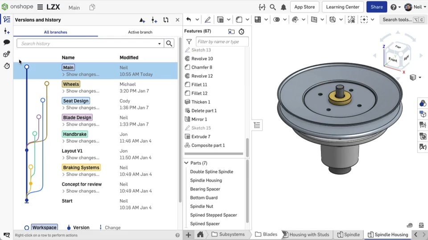Screen dimensions: 428x240
Task: Expand Show changes under Main
Action: (x=81, y=74)
